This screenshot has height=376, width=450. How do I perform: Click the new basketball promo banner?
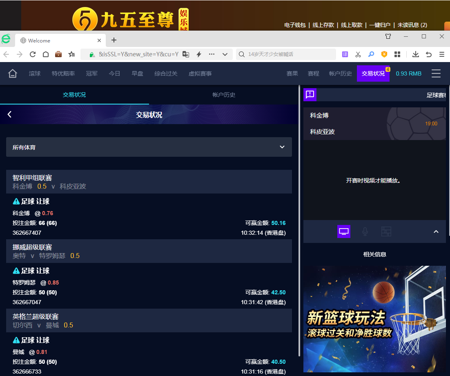[x=374, y=319]
